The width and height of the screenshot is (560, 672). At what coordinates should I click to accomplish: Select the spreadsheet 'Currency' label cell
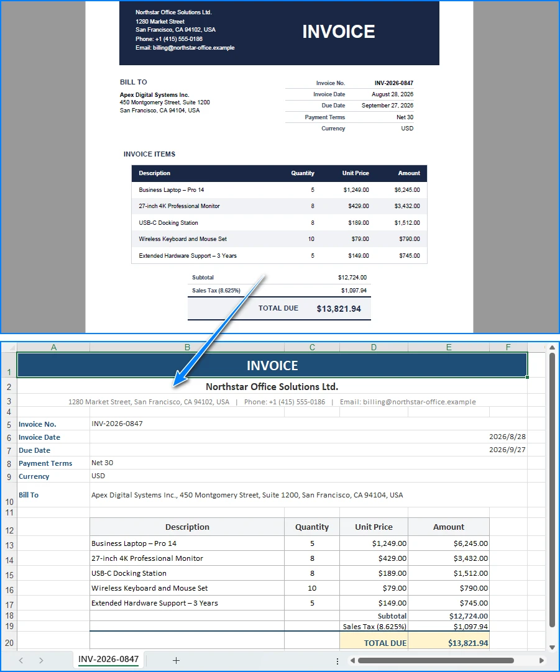[53, 476]
